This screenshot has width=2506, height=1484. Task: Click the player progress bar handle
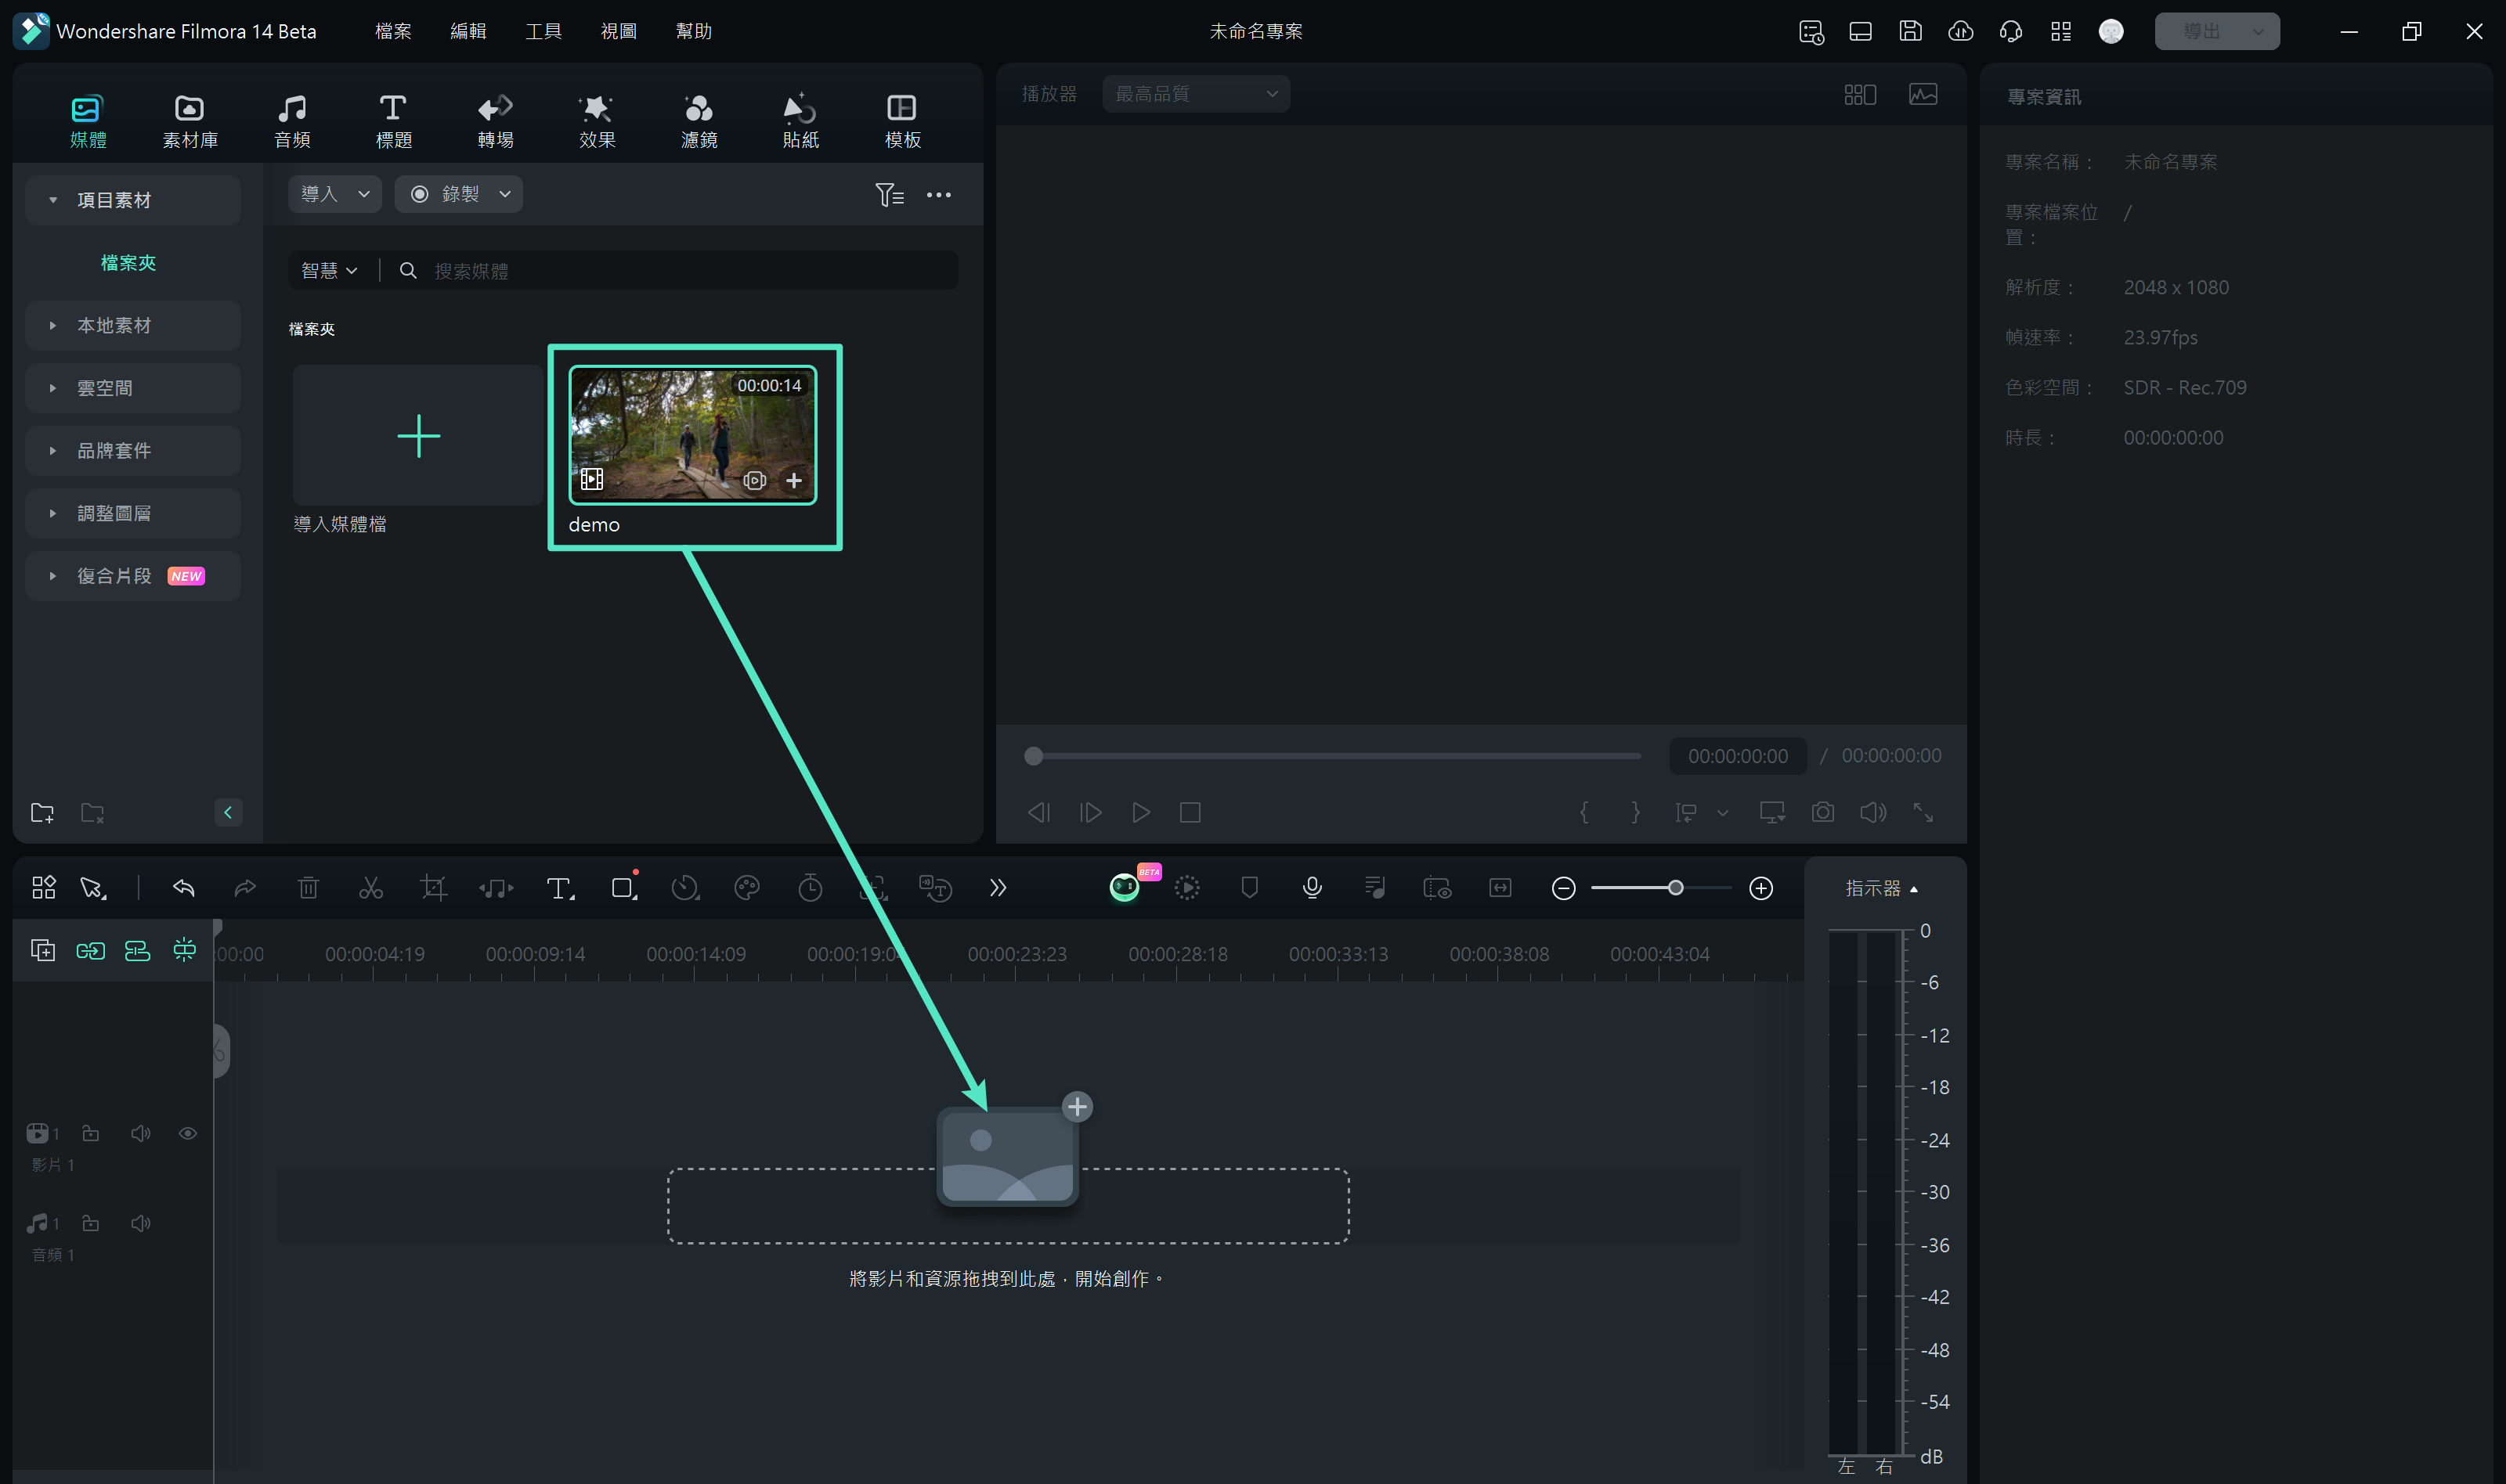point(1034,756)
